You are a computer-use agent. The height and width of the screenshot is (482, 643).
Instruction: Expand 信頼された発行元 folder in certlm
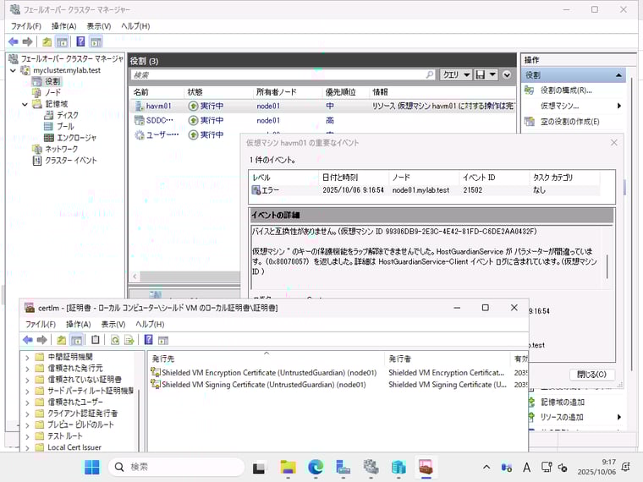[x=27, y=369]
